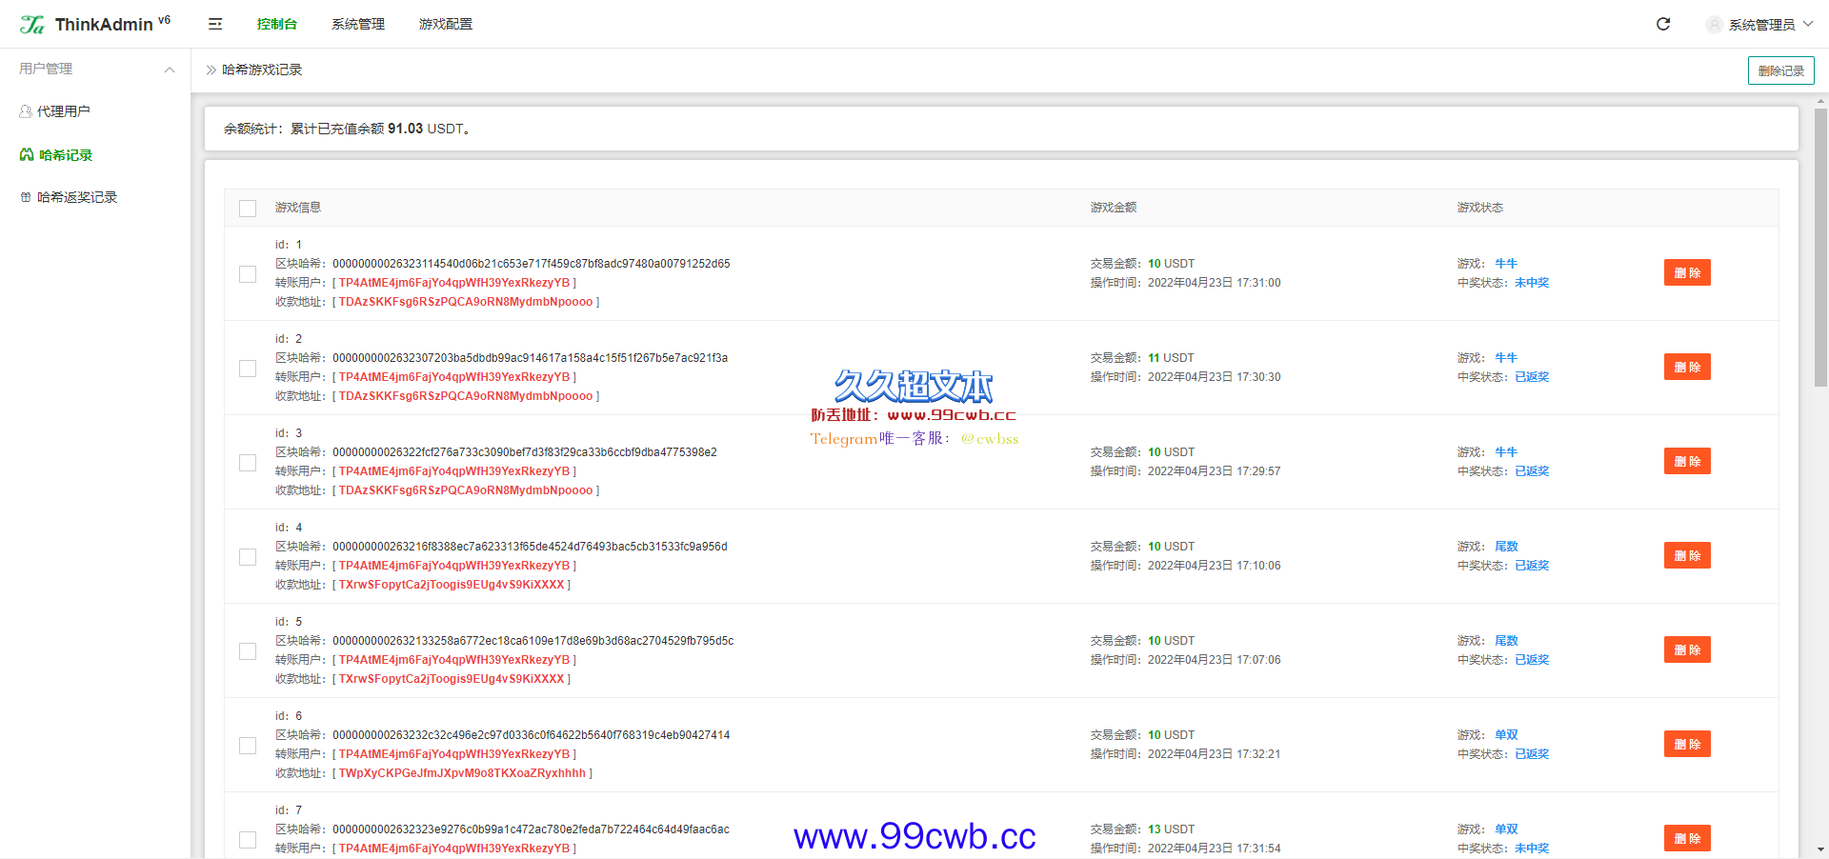This screenshot has width=1829, height=859.
Task: Click the 牛牛 game label in record 1
Action: coord(1506,264)
